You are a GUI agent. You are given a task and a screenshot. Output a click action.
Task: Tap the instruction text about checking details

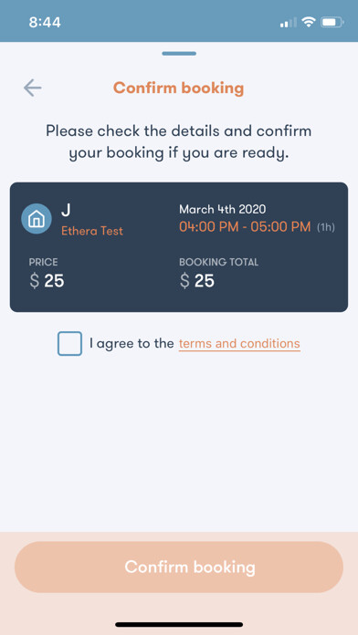(x=179, y=142)
